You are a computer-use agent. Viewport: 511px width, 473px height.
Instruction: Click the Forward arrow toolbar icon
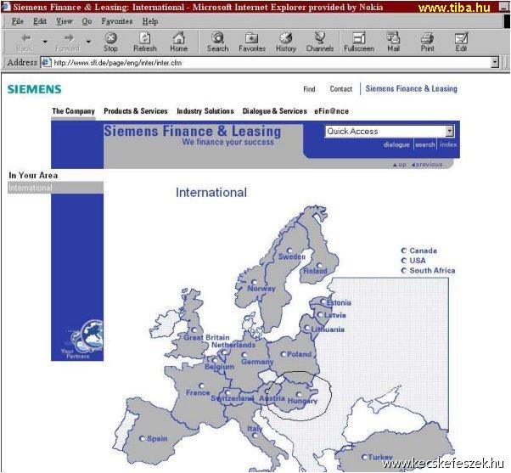coord(69,38)
